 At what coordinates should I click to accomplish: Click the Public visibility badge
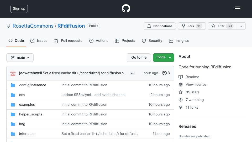pyautogui.click(x=93, y=26)
